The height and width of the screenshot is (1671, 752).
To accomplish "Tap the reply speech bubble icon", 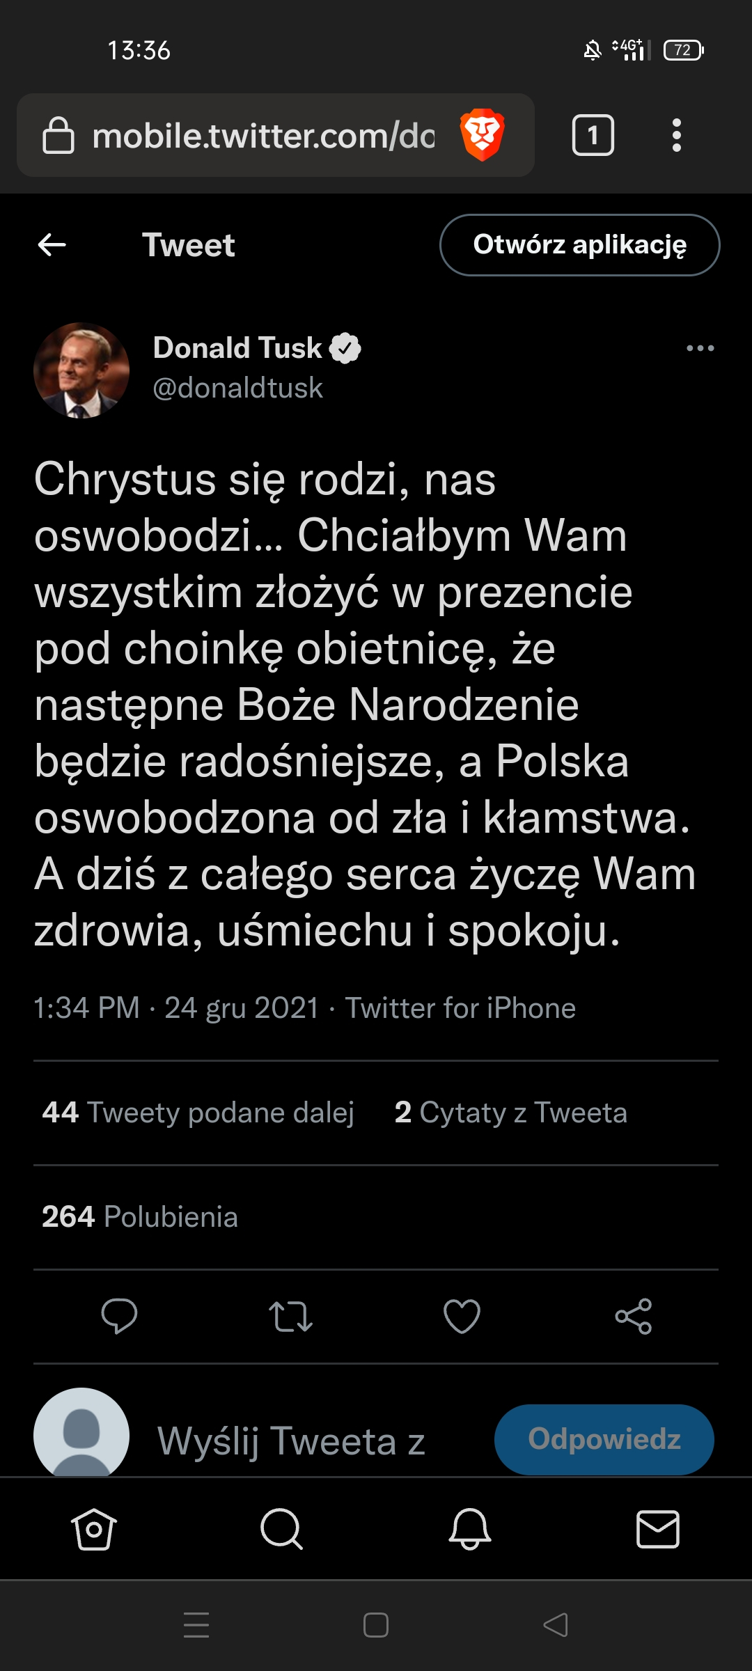I will tap(119, 1316).
